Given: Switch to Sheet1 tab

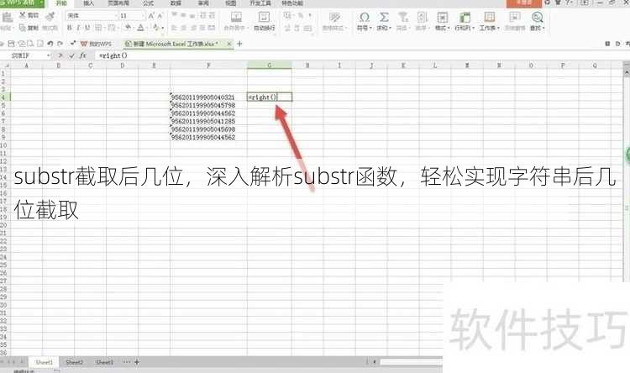Looking at the screenshot, I should [x=45, y=362].
